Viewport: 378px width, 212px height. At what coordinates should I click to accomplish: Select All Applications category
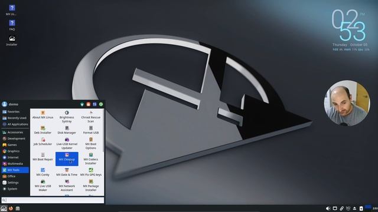tap(15, 124)
